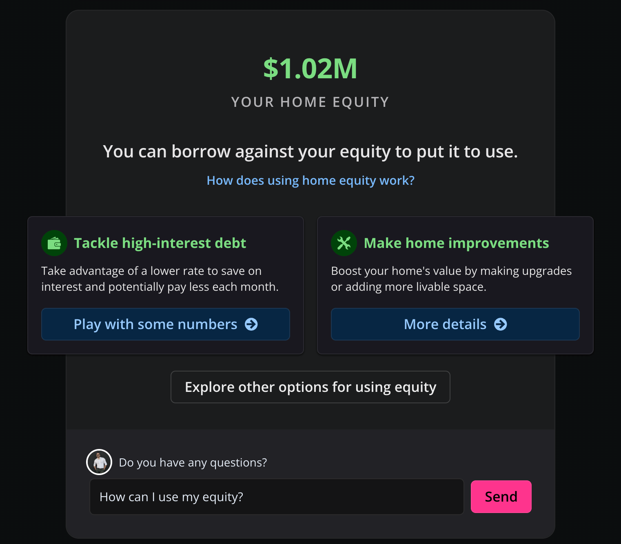Click the lower rate description text

(x=160, y=279)
